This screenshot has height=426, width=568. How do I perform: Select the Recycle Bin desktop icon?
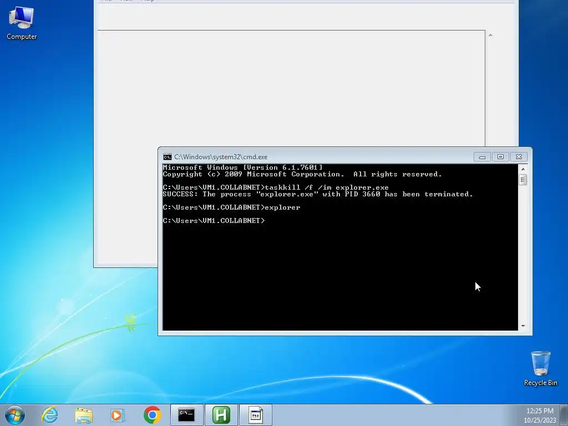(540, 368)
